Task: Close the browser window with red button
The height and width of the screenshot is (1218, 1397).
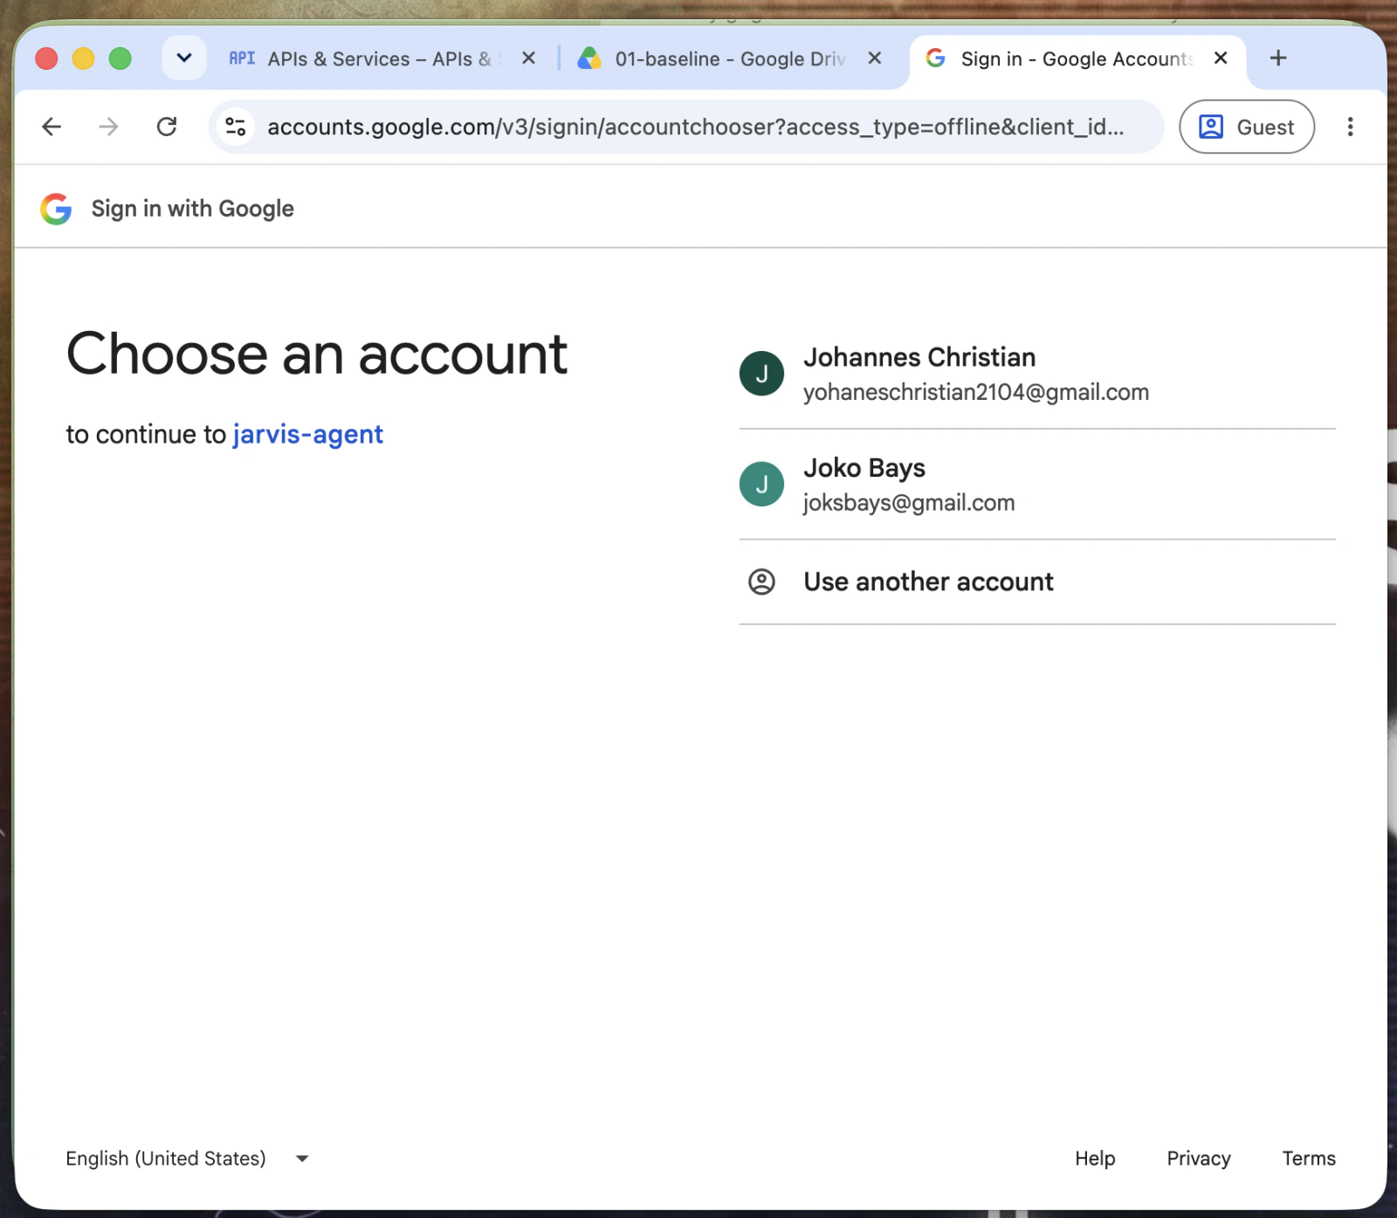Action: [46, 58]
